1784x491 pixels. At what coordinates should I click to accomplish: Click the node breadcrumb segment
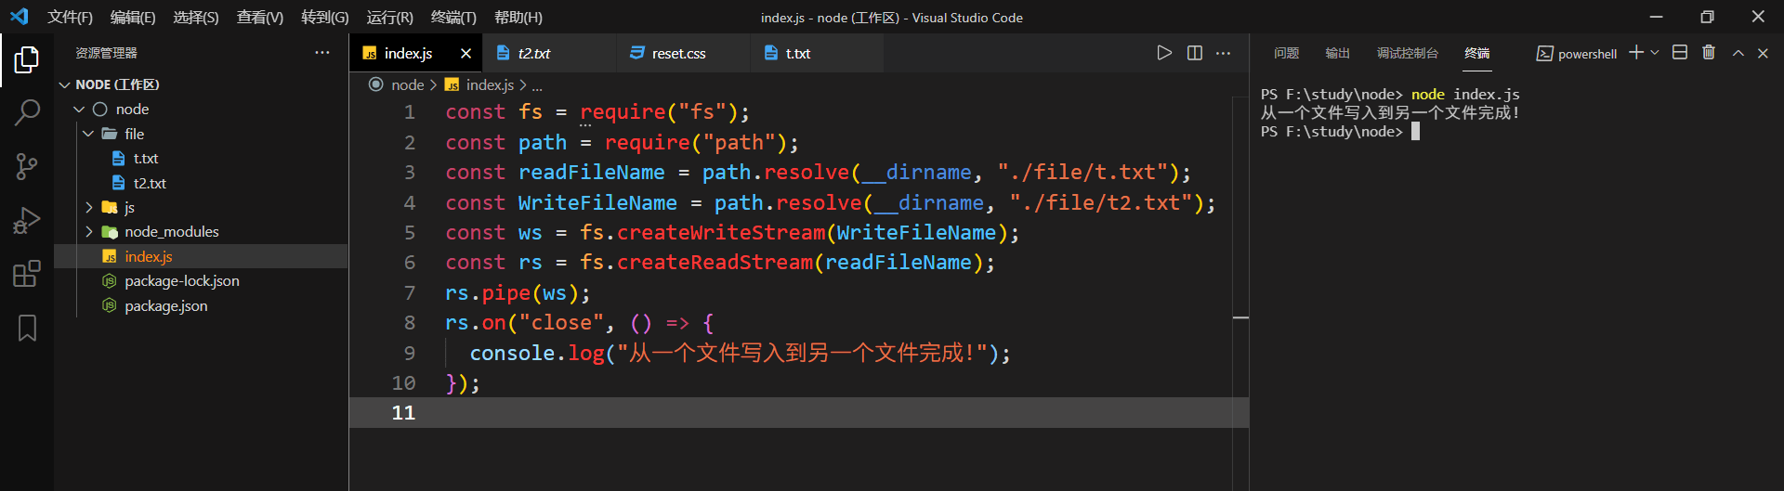click(407, 84)
